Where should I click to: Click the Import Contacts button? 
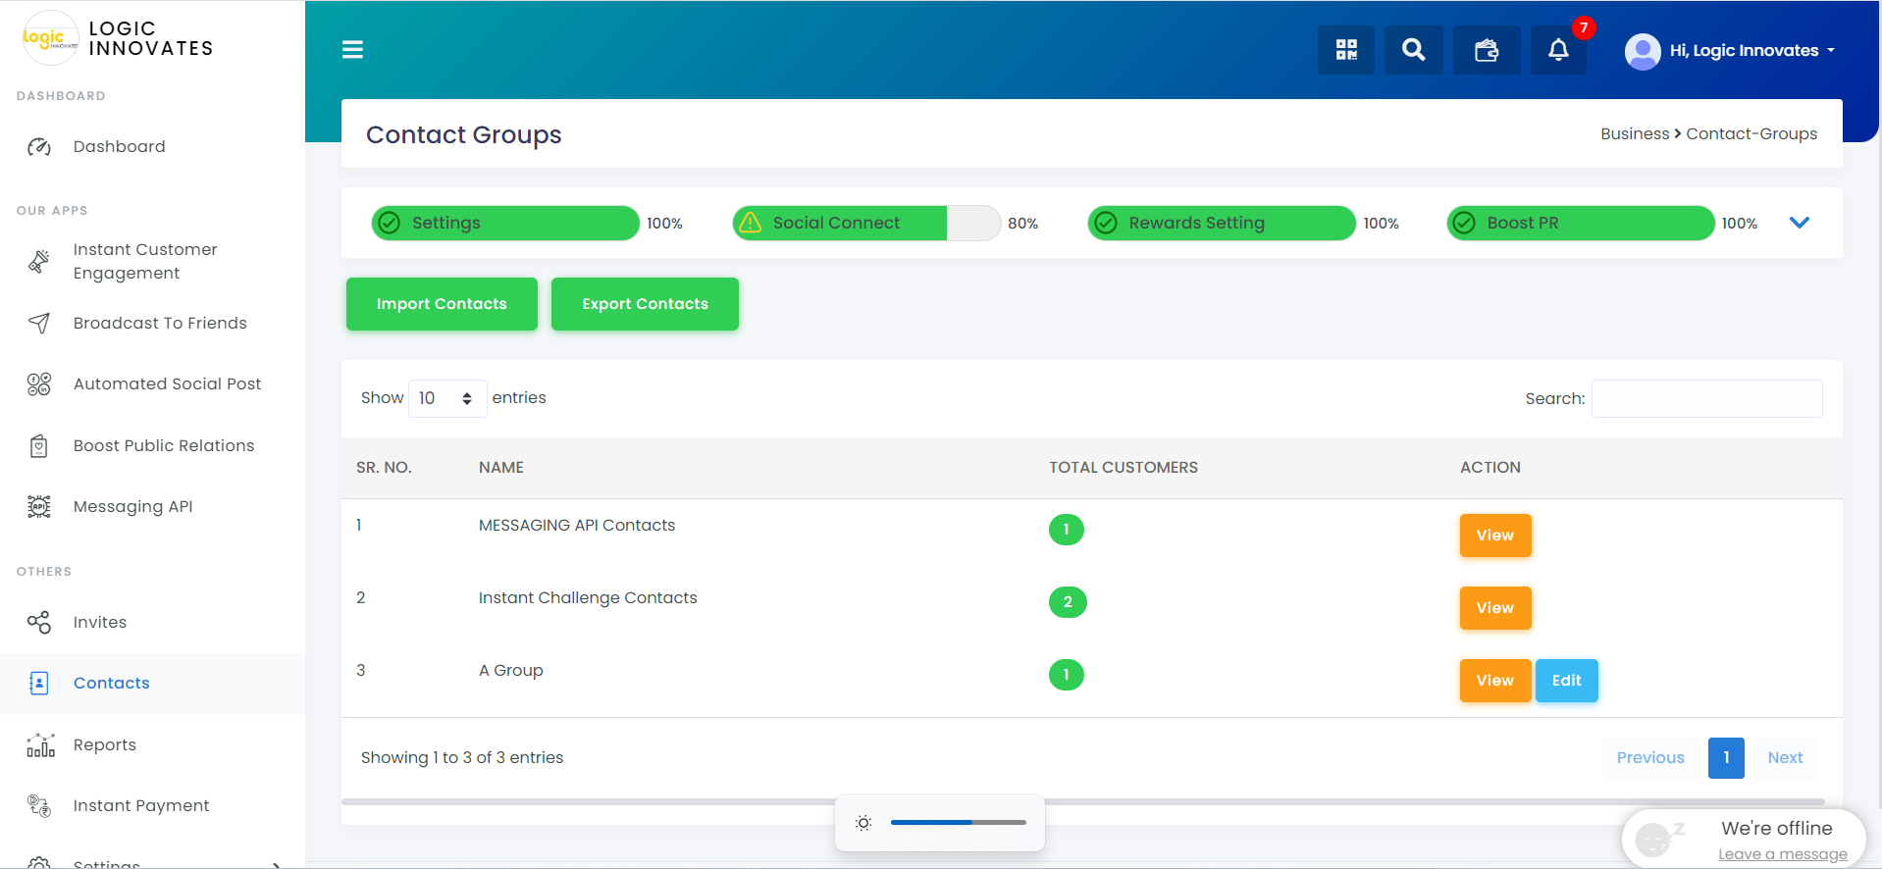pyautogui.click(x=442, y=304)
